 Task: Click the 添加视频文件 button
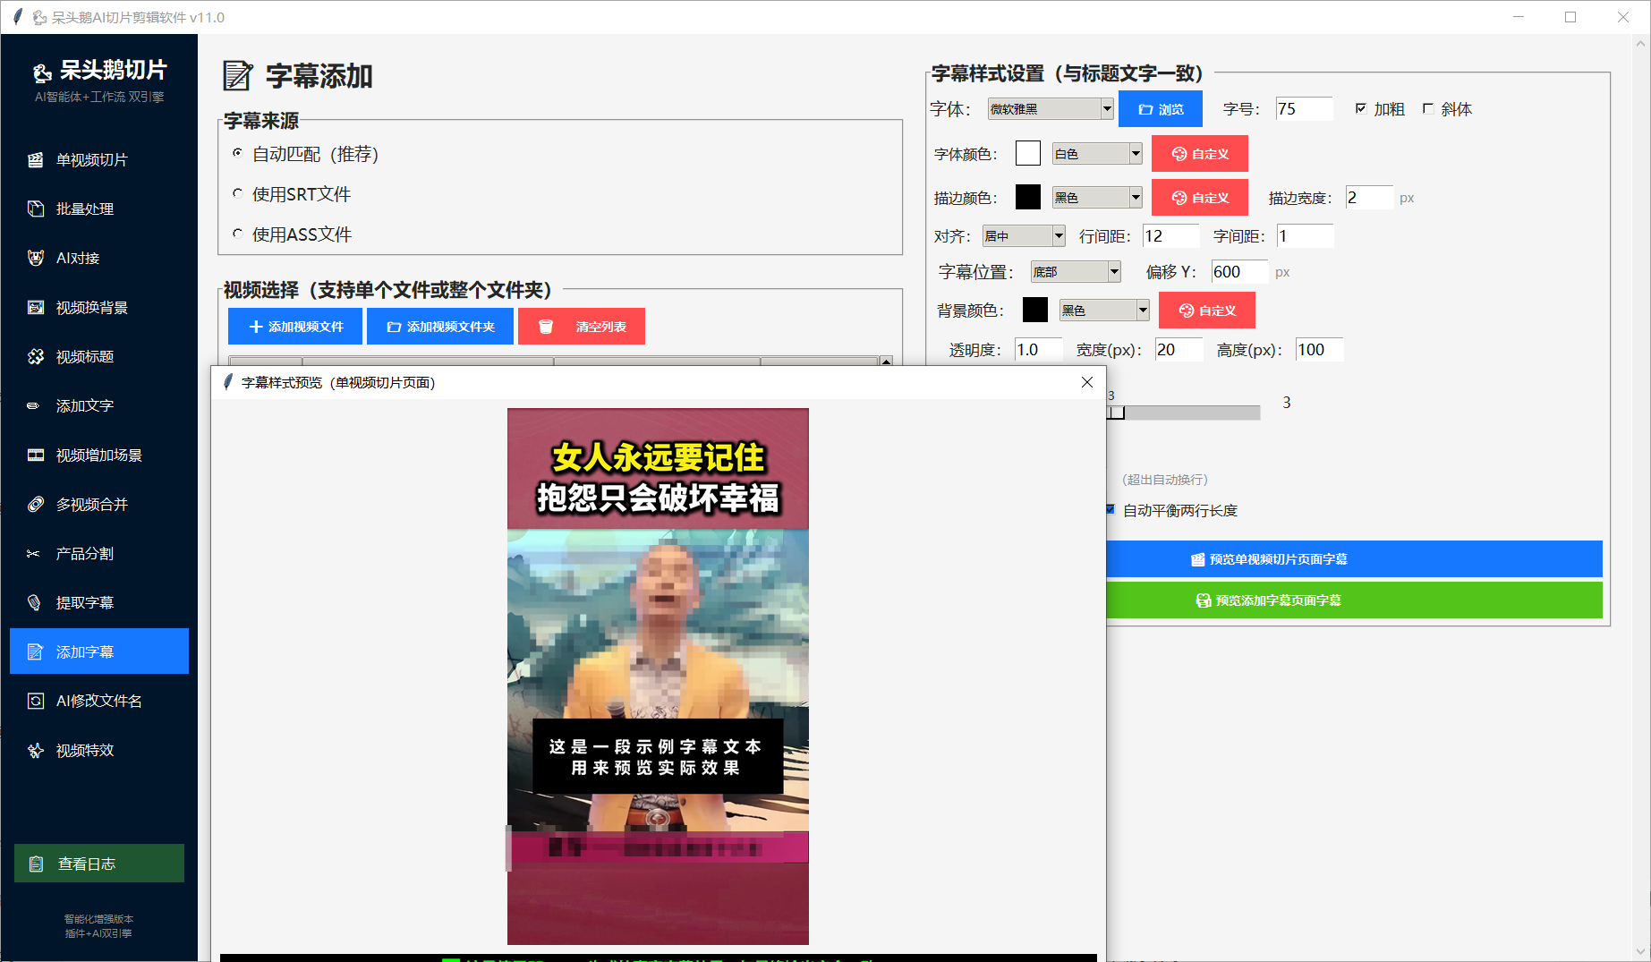coord(295,327)
